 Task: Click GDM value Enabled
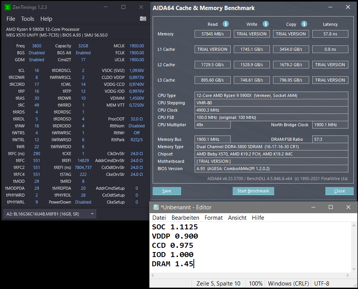point(37,60)
